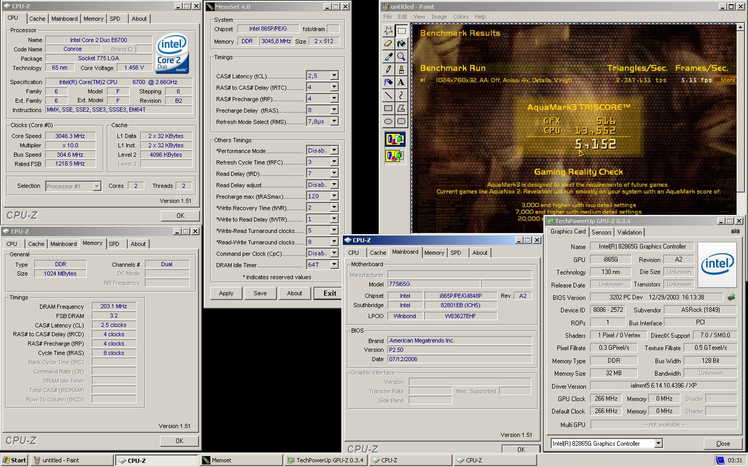Click the system tray icon beside the clock

tap(720, 460)
